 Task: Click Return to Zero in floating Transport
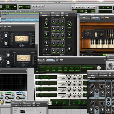pyautogui.click(x=76, y=7)
